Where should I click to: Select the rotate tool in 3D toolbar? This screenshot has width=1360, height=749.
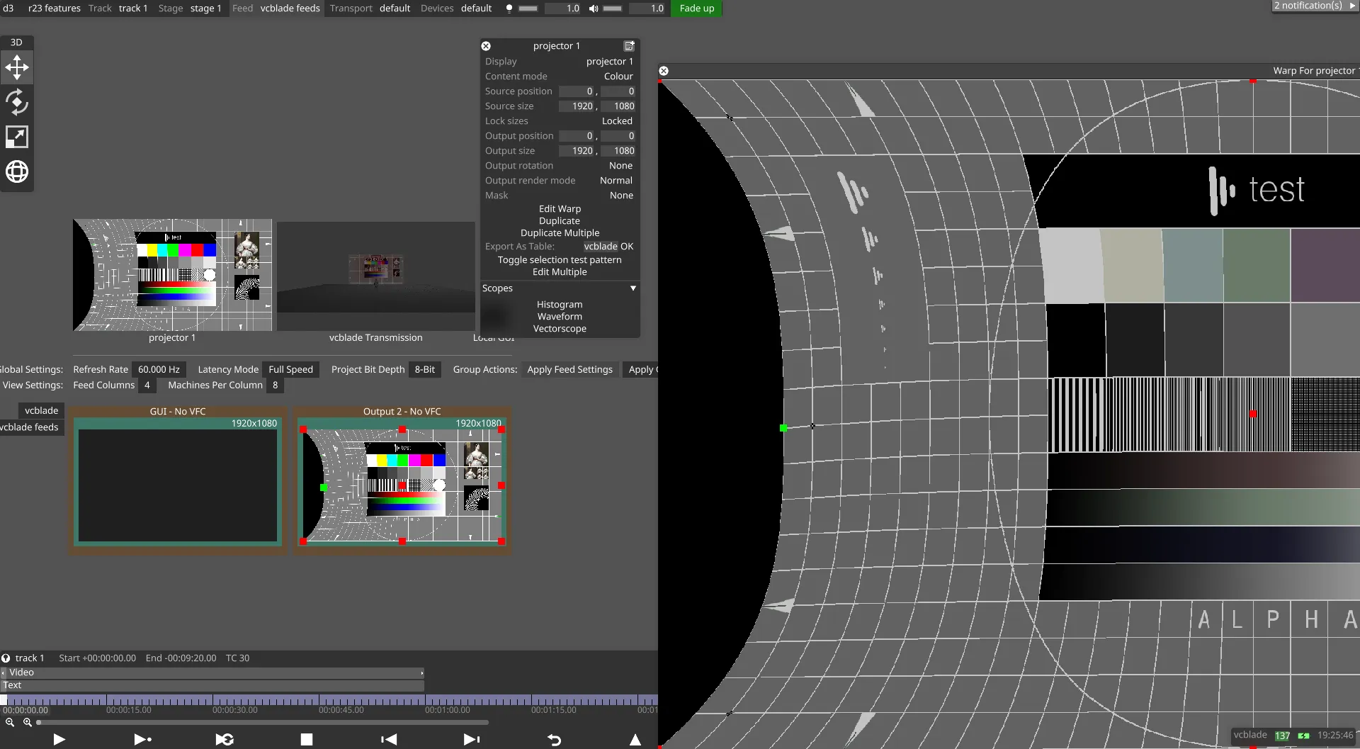click(17, 103)
